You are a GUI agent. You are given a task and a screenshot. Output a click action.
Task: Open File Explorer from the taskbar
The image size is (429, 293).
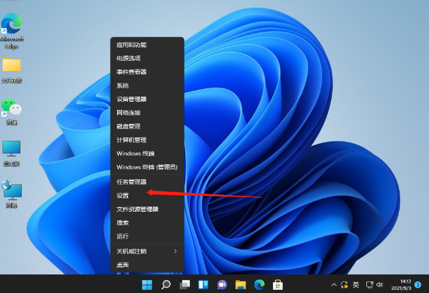pos(240,284)
